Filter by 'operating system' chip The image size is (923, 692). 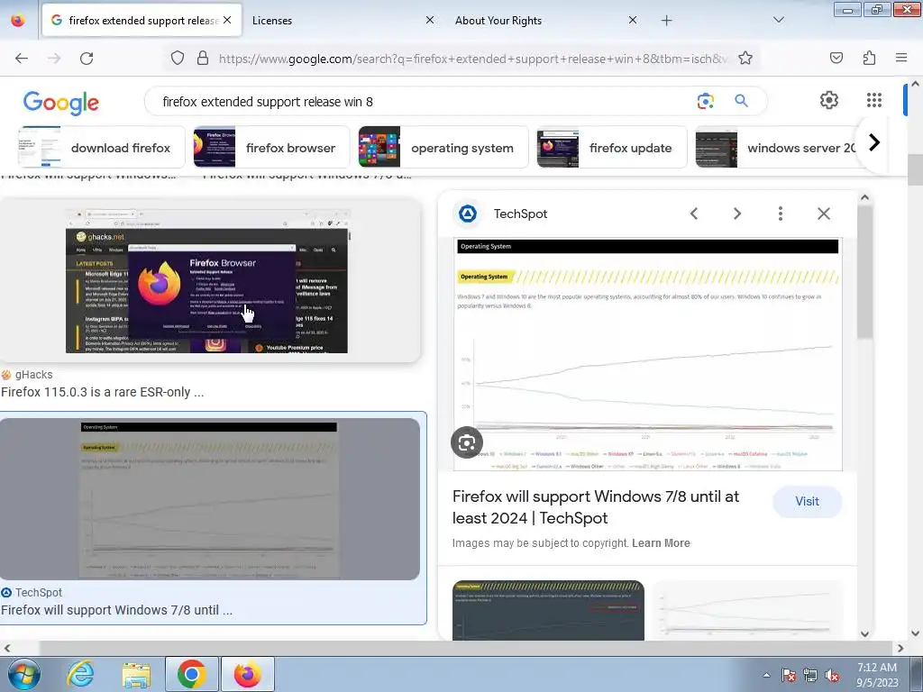click(x=443, y=147)
